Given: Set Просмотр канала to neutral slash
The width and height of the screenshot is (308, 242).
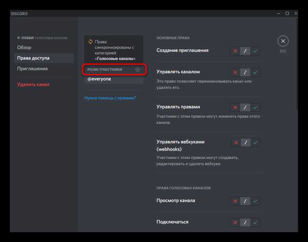Looking at the screenshot, I should (245, 201).
